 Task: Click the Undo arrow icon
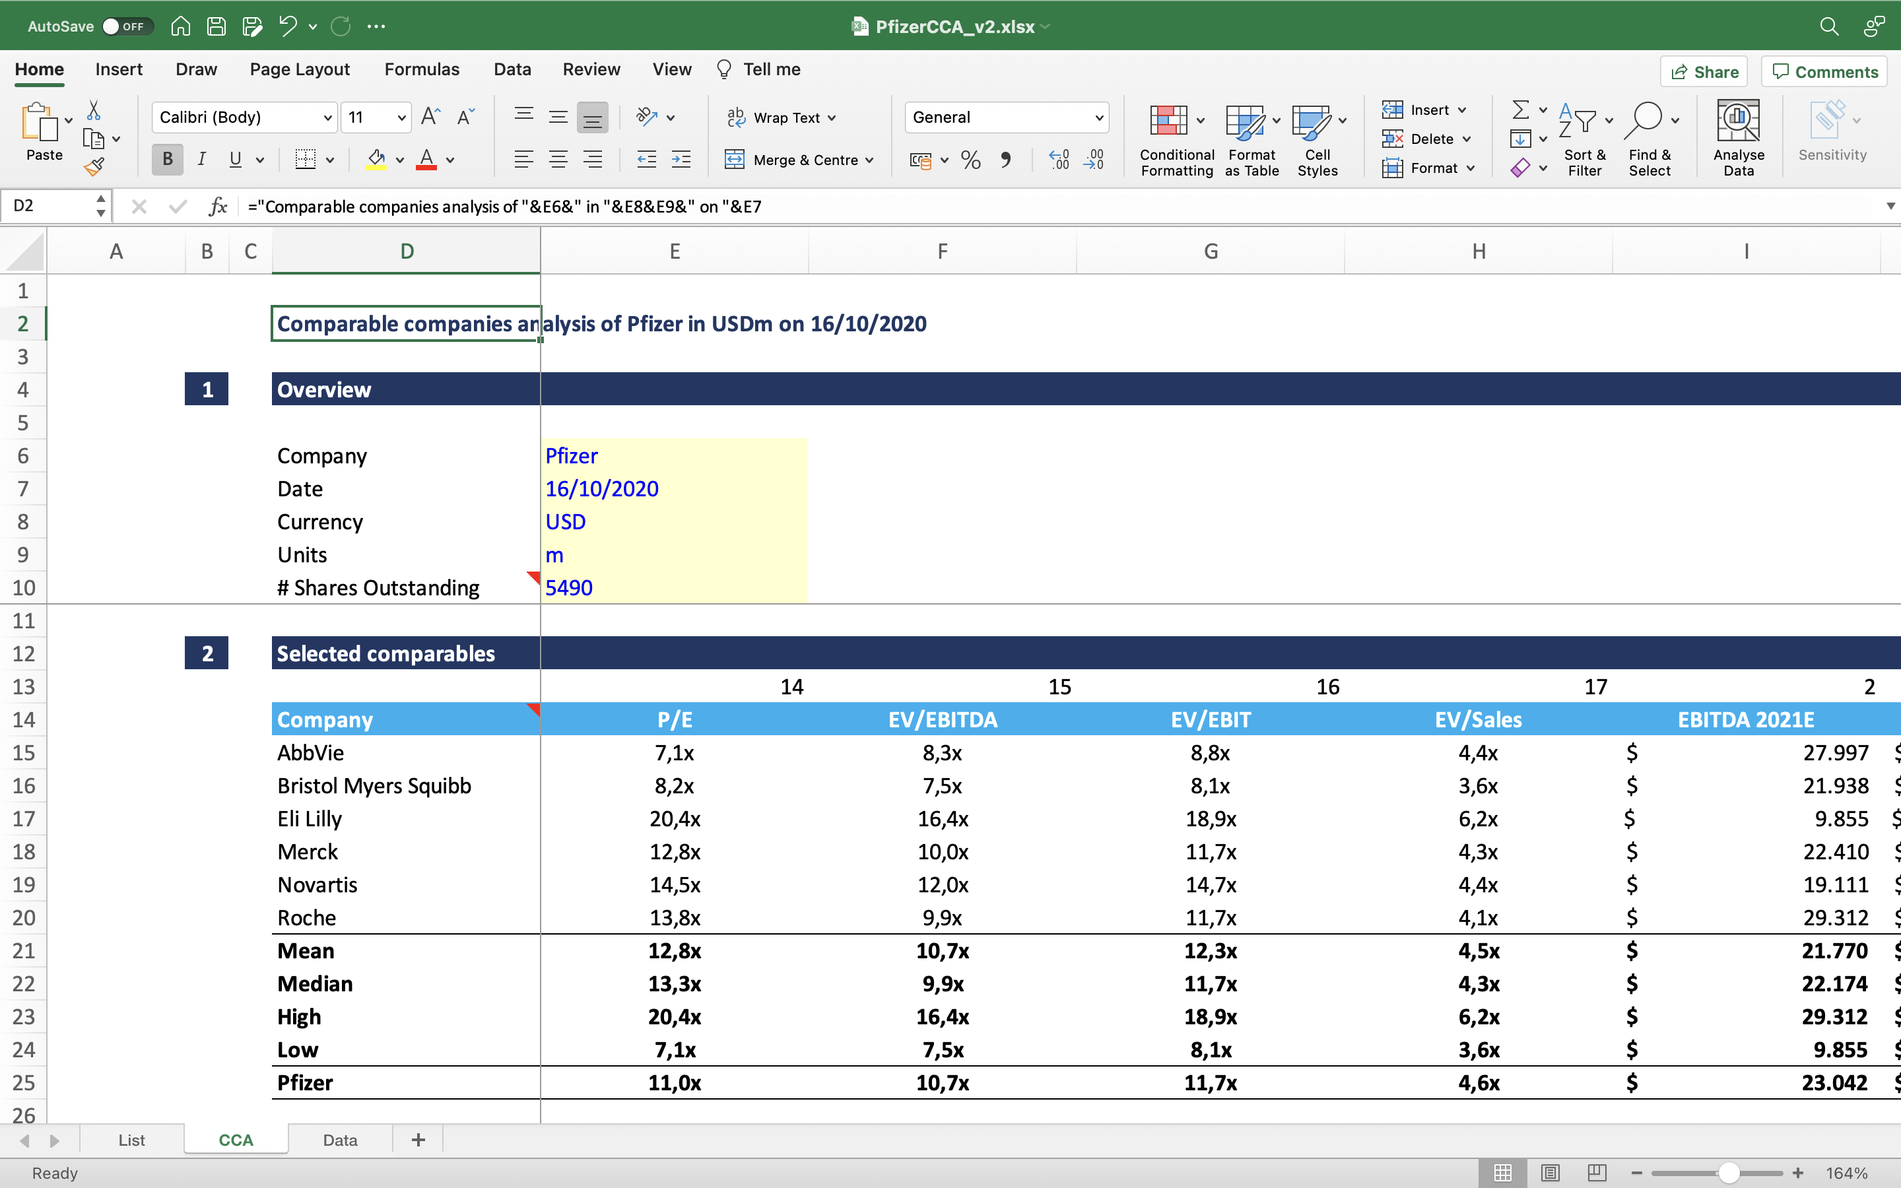pos(288,26)
